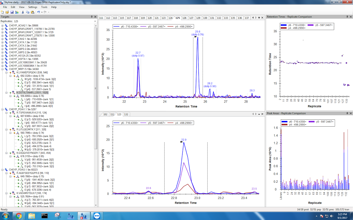
Task: Save the document using the floppy disk icon
Action: 12,12
